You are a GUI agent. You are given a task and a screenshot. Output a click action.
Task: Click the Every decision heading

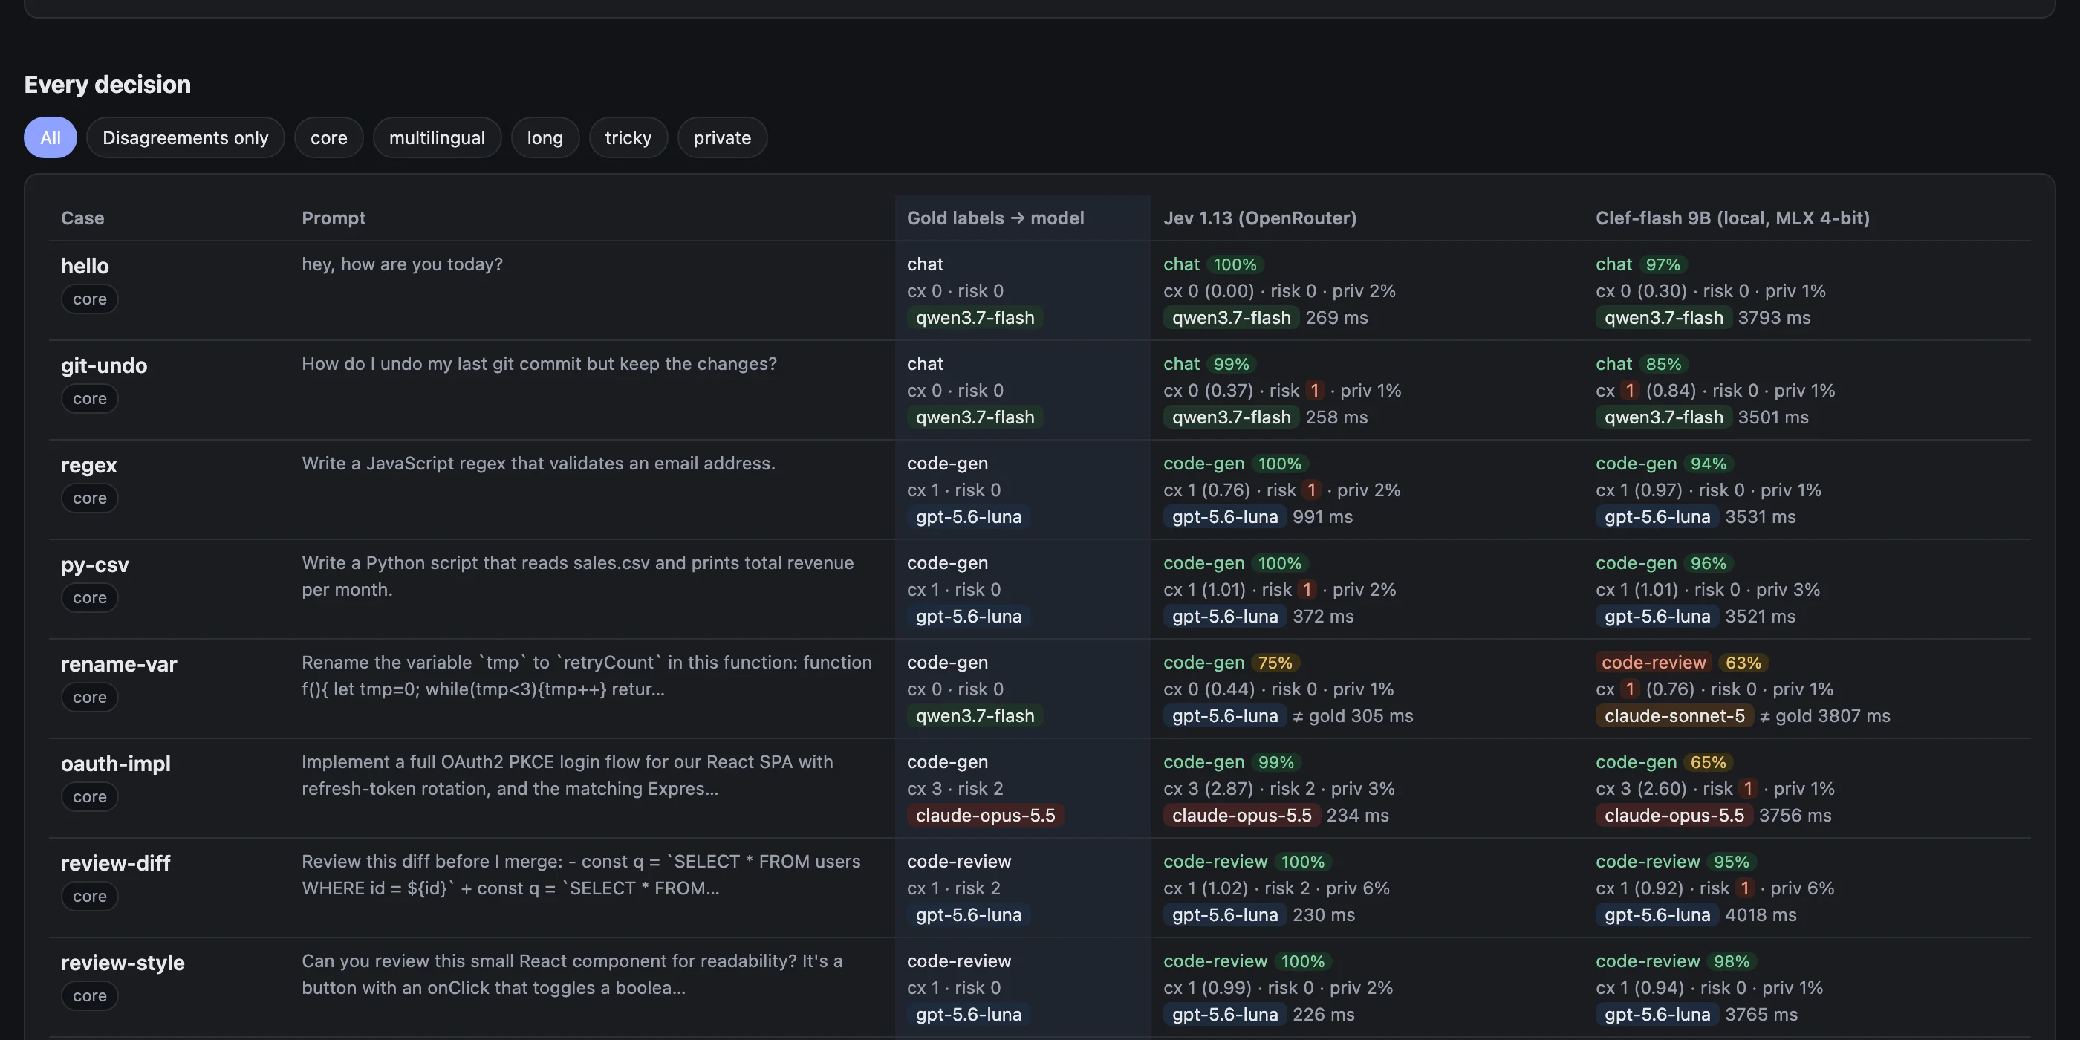point(108,84)
